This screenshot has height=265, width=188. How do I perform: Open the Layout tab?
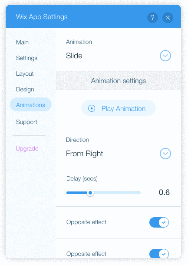click(25, 74)
